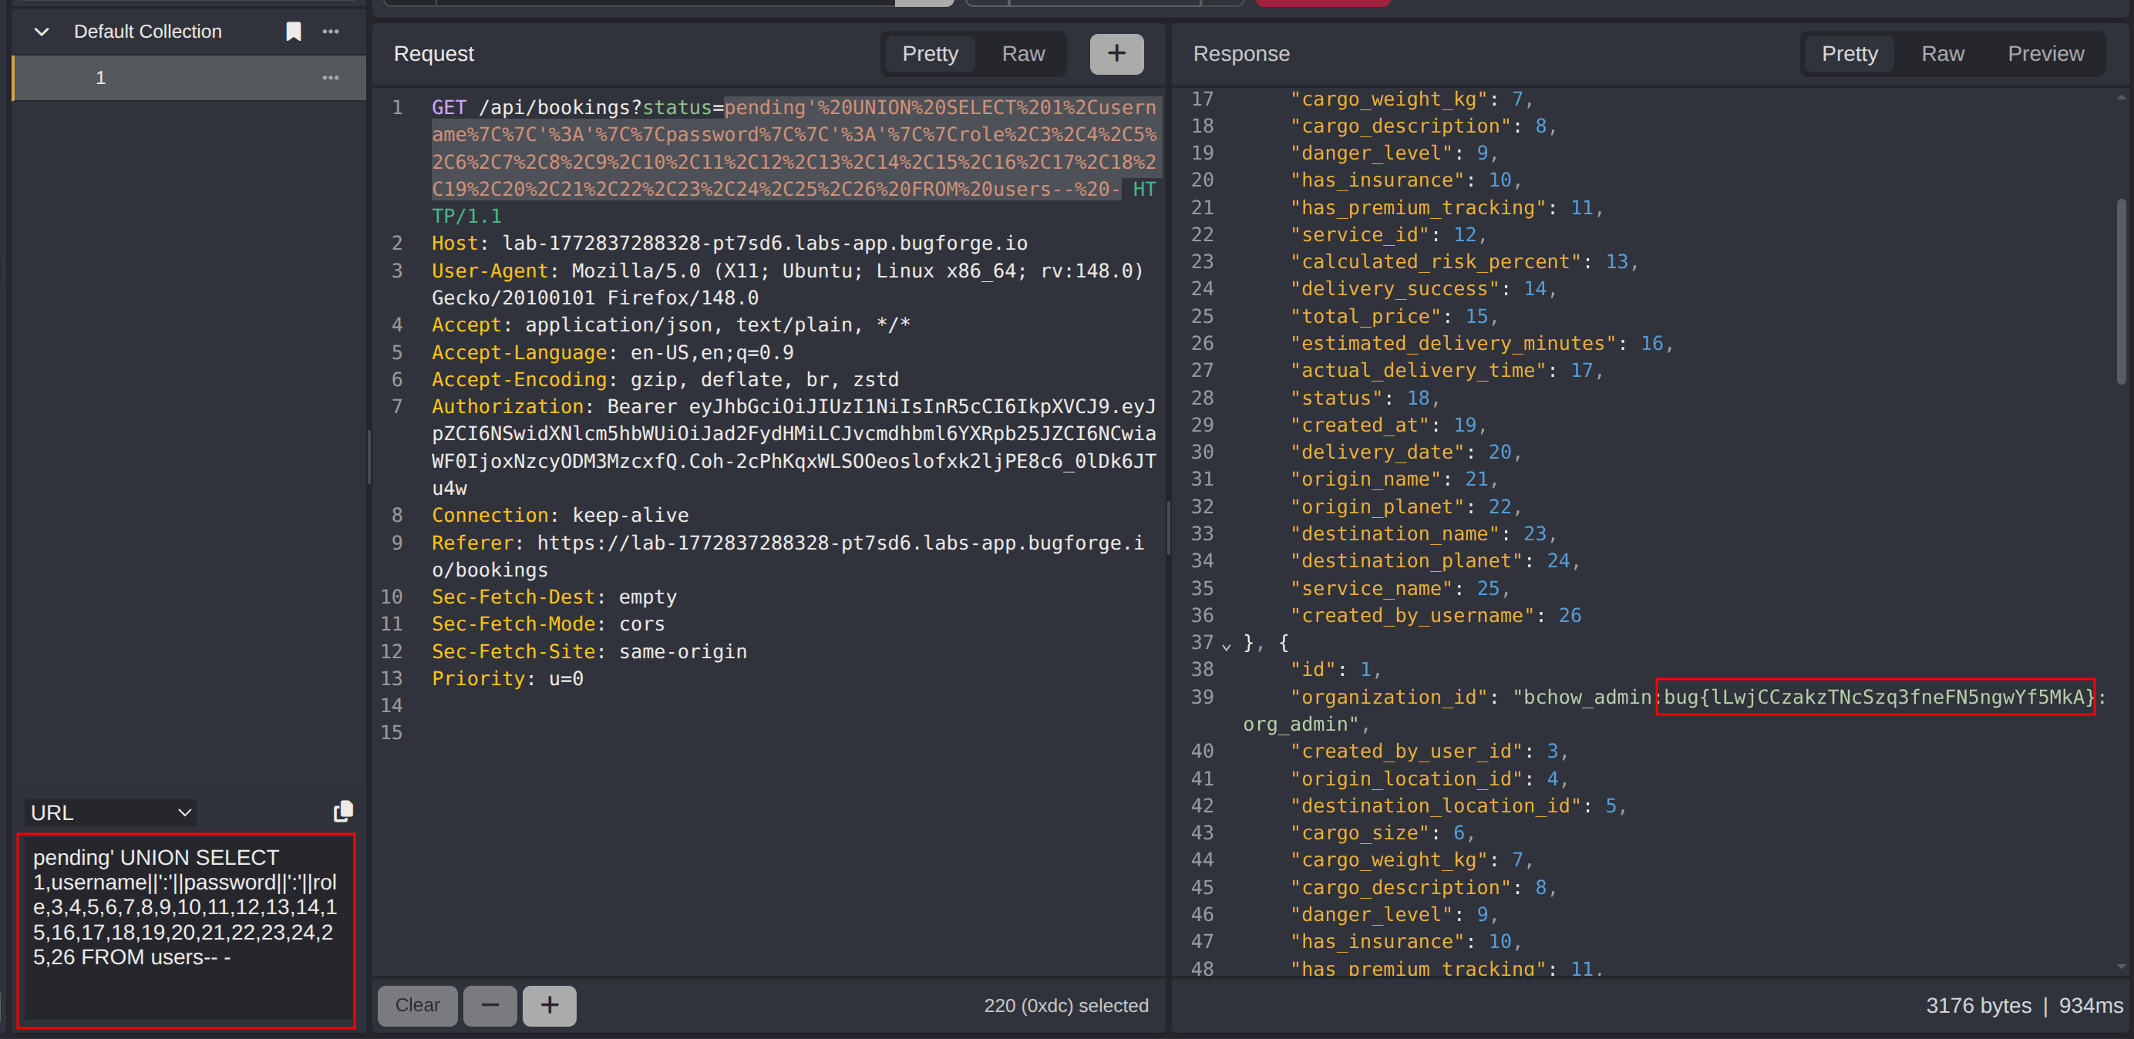This screenshot has height=1039, width=2134.
Task: Switch the Request view to Raw
Action: click(x=1022, y=54)
